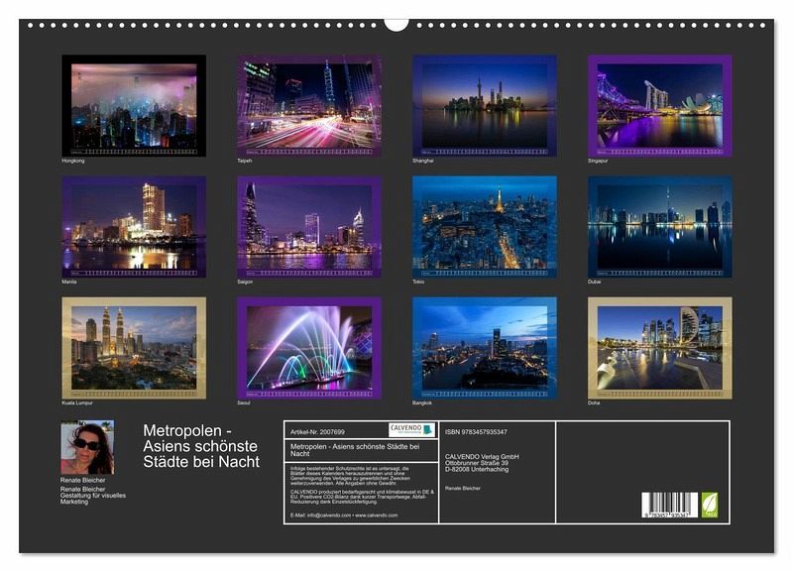Select the Saigon skyline thumbnail
The width and height of the screenshot is (793, 572).
(309, 227)
